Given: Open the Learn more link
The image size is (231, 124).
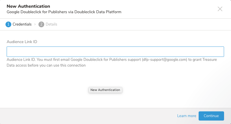Looking at the screenshot, I should coord(186,116).
